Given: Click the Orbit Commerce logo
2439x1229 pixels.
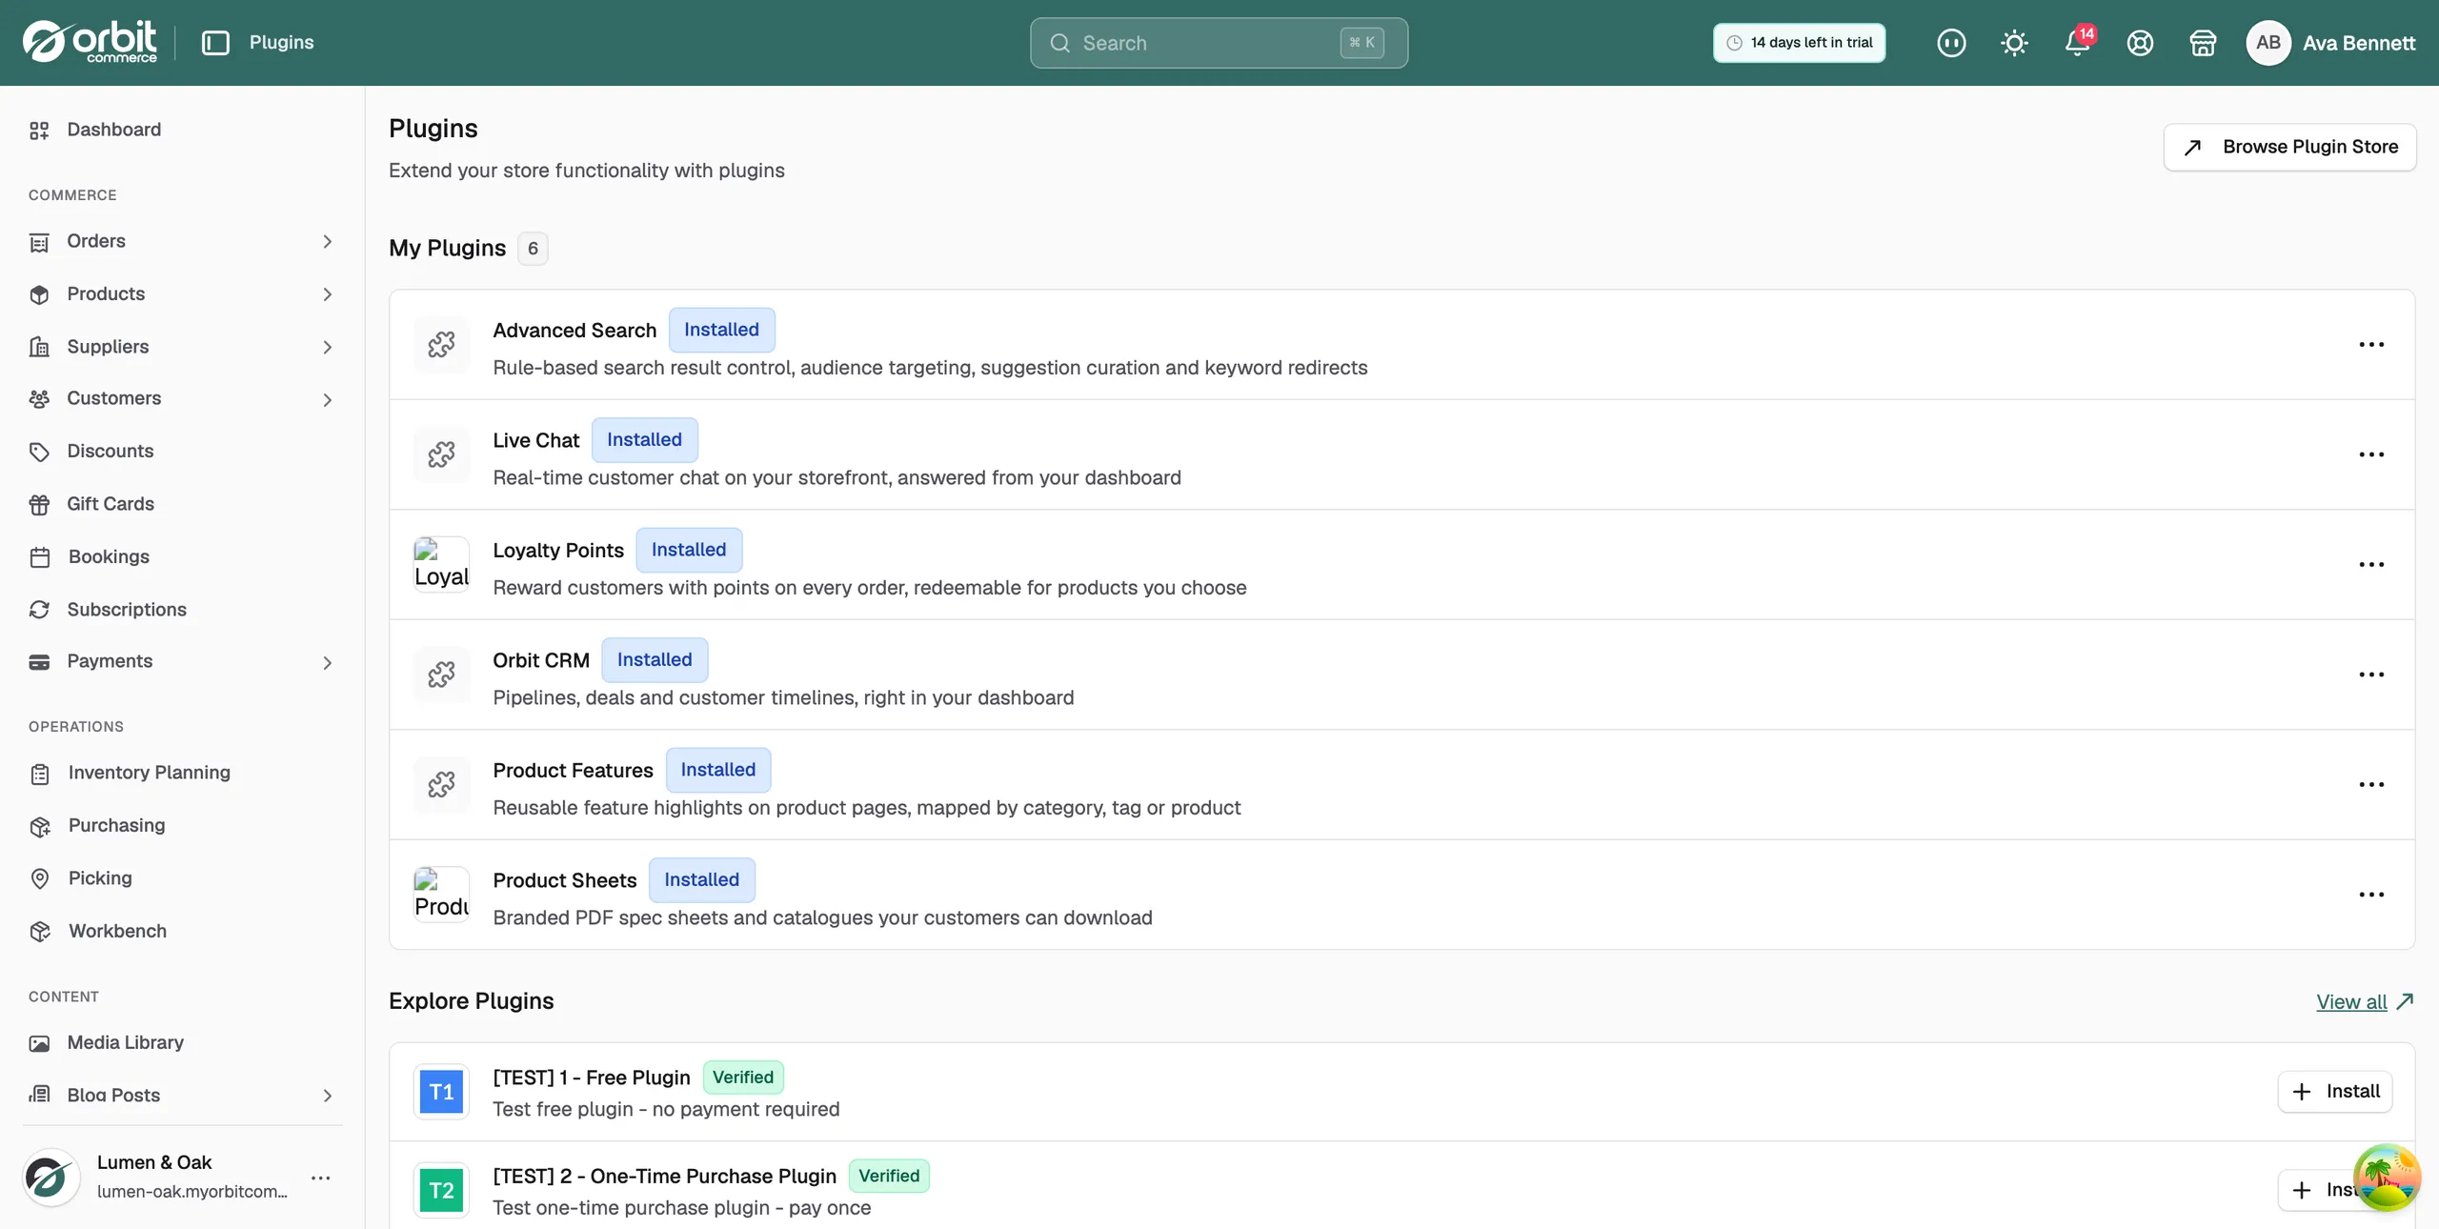Looking at the screenshot, I should click(90, 42).
